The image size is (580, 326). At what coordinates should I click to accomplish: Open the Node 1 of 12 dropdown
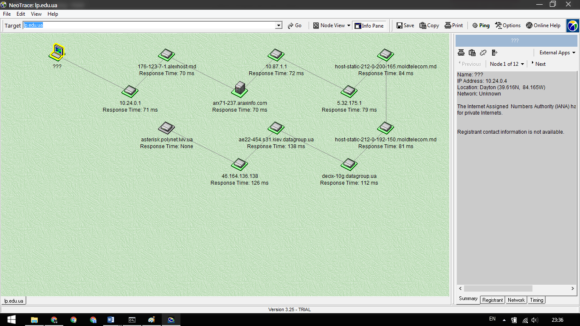pos(507,64)
